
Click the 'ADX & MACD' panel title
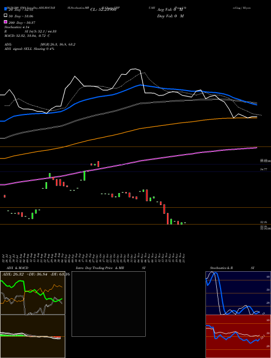pyautogui.click(x=17, y=268)
